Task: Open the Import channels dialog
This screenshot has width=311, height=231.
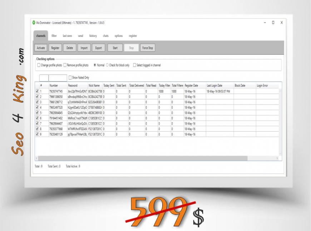Action: click(x=84, y=48)
